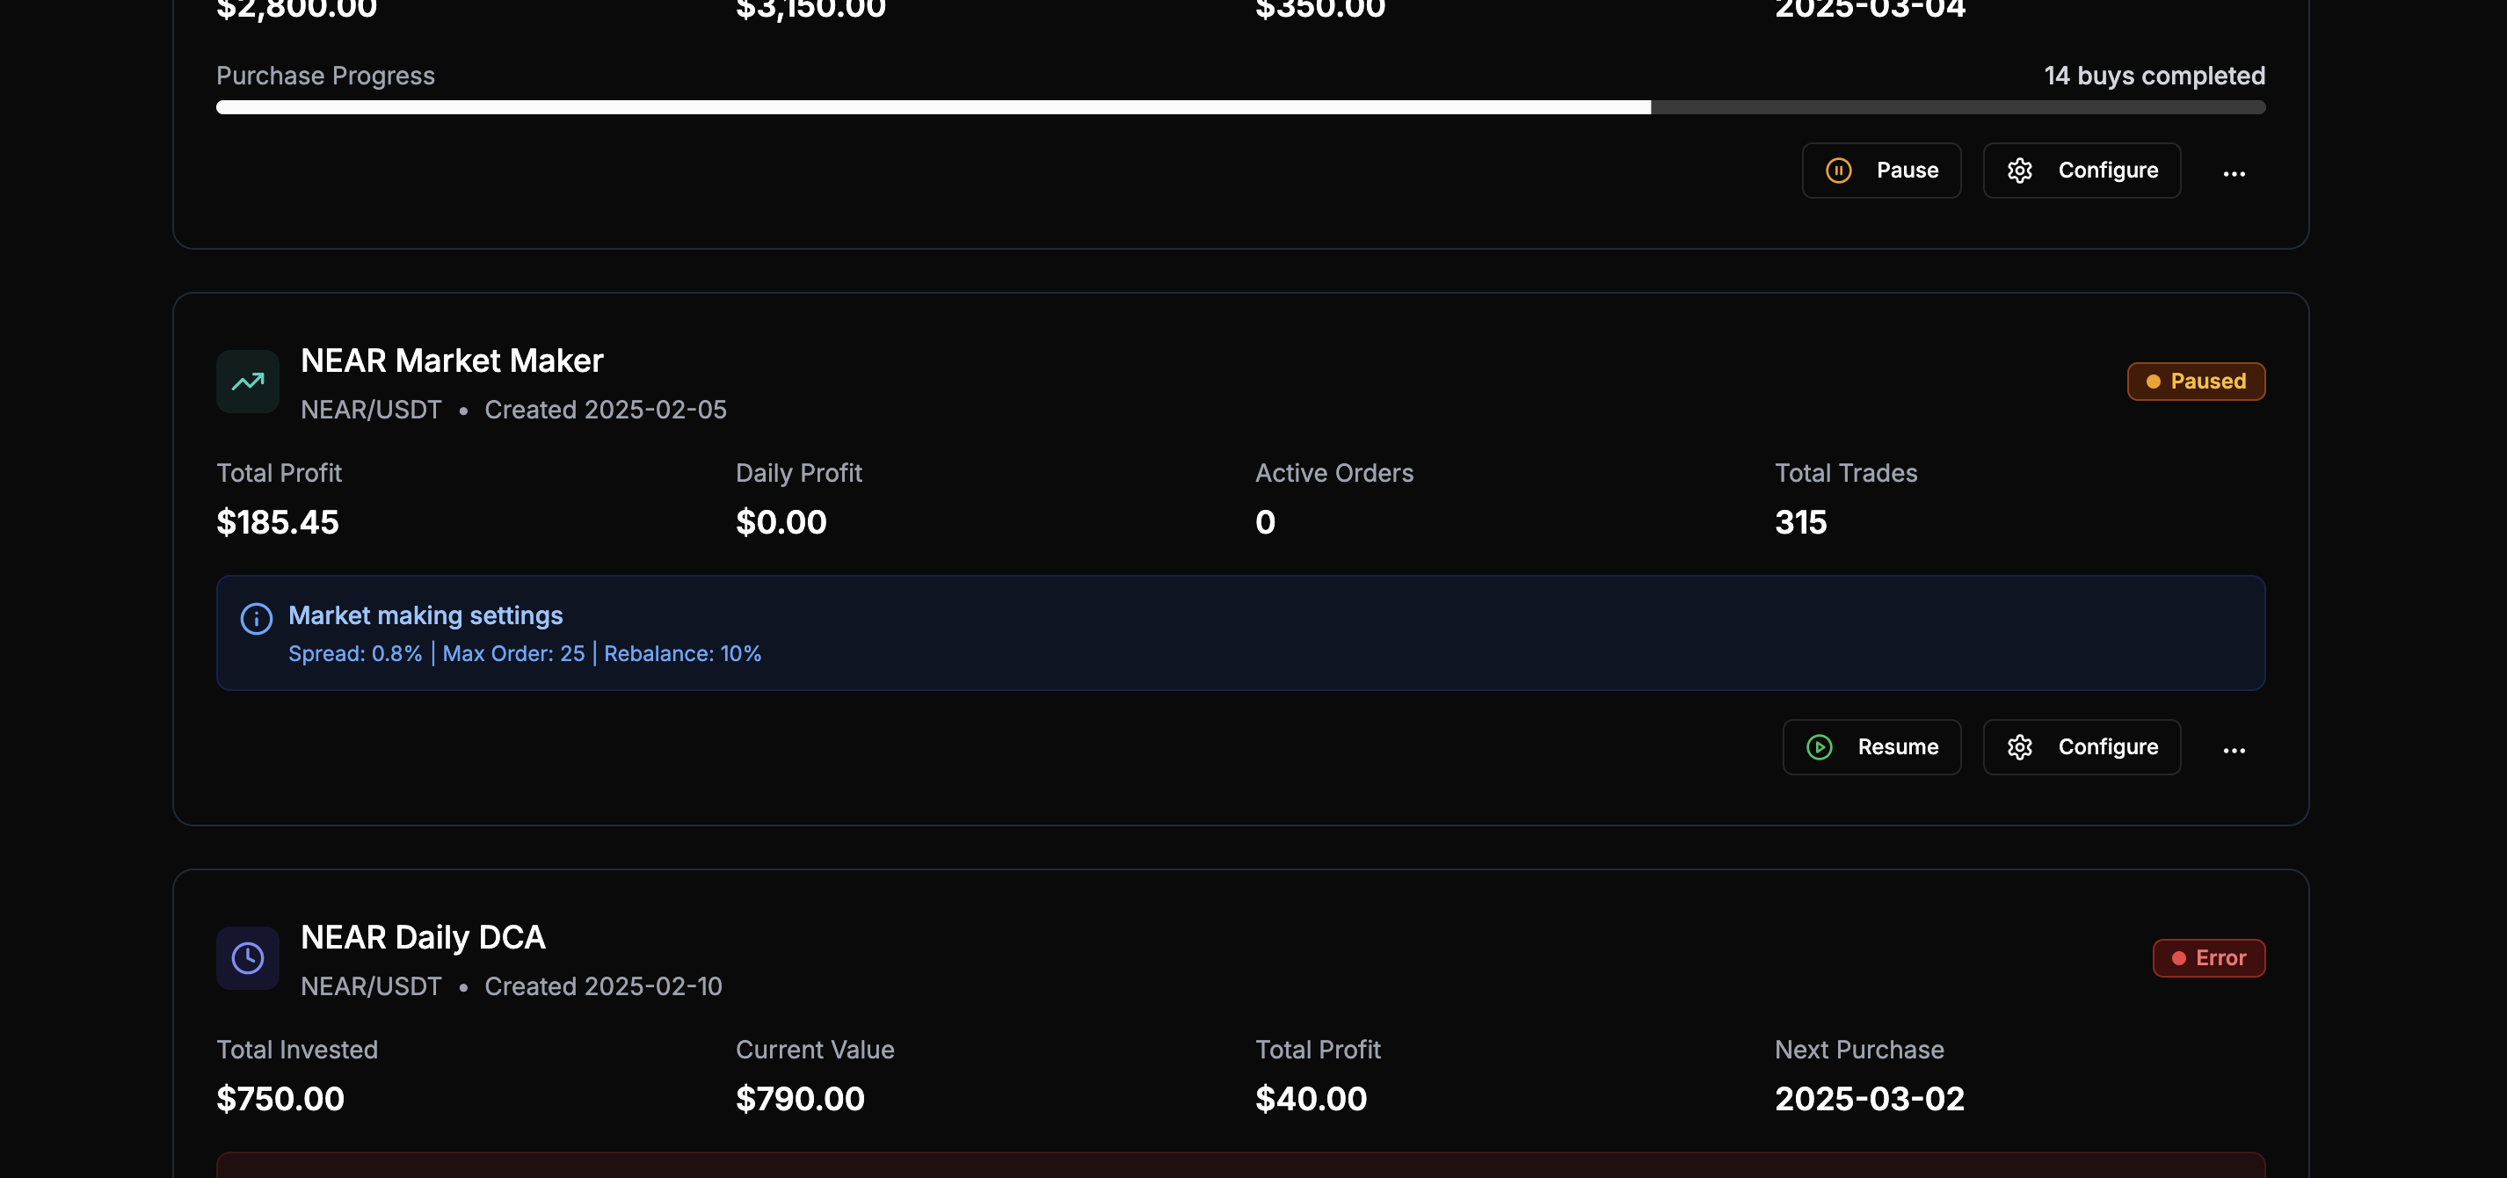Screen dimensions: 2507x1178
Task: Open the top card's three-dot more menu
Action: [2234, 173]
